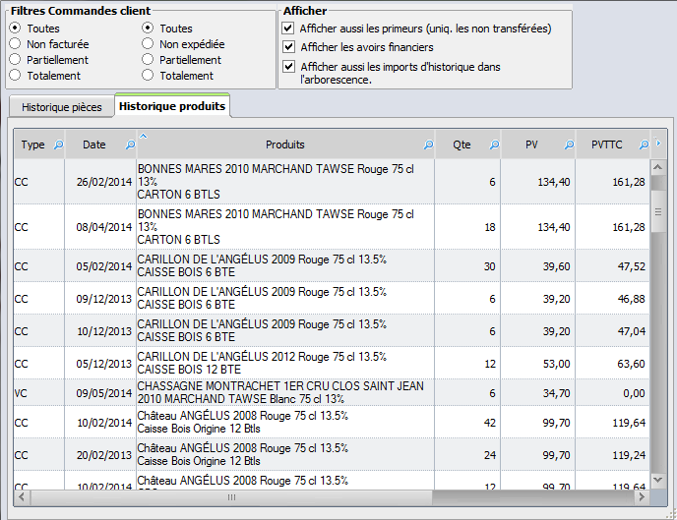The width and height of the screenshot is (677, 520).
Task: Select shipping 'Toutes' radio above Non expédiée
Action: click(148, 29)
